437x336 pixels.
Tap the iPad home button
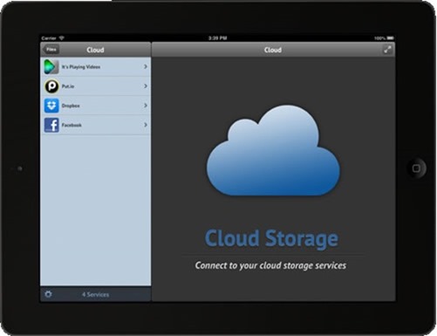tap(416, 168)
